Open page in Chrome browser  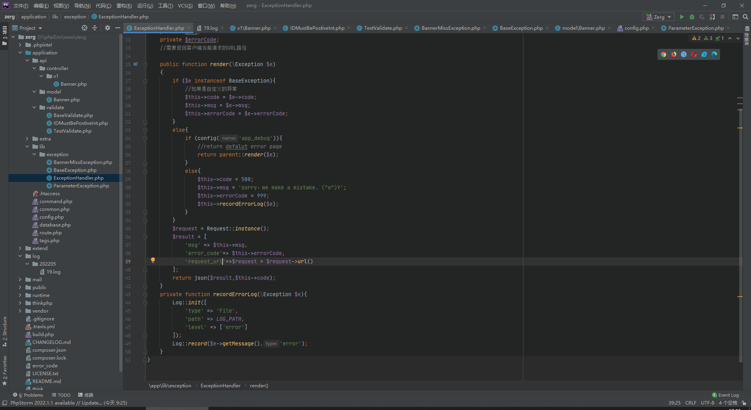pyautogui.click(x=663, y=54)
